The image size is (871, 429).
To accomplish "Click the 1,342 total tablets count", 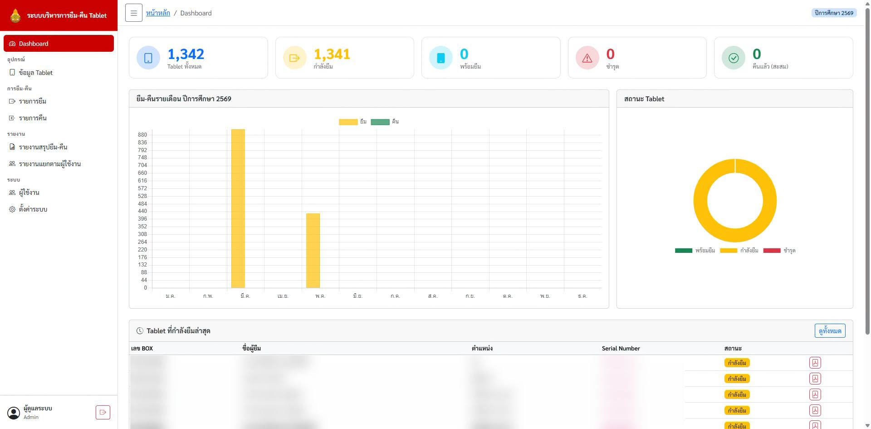I will coord(186,54).
